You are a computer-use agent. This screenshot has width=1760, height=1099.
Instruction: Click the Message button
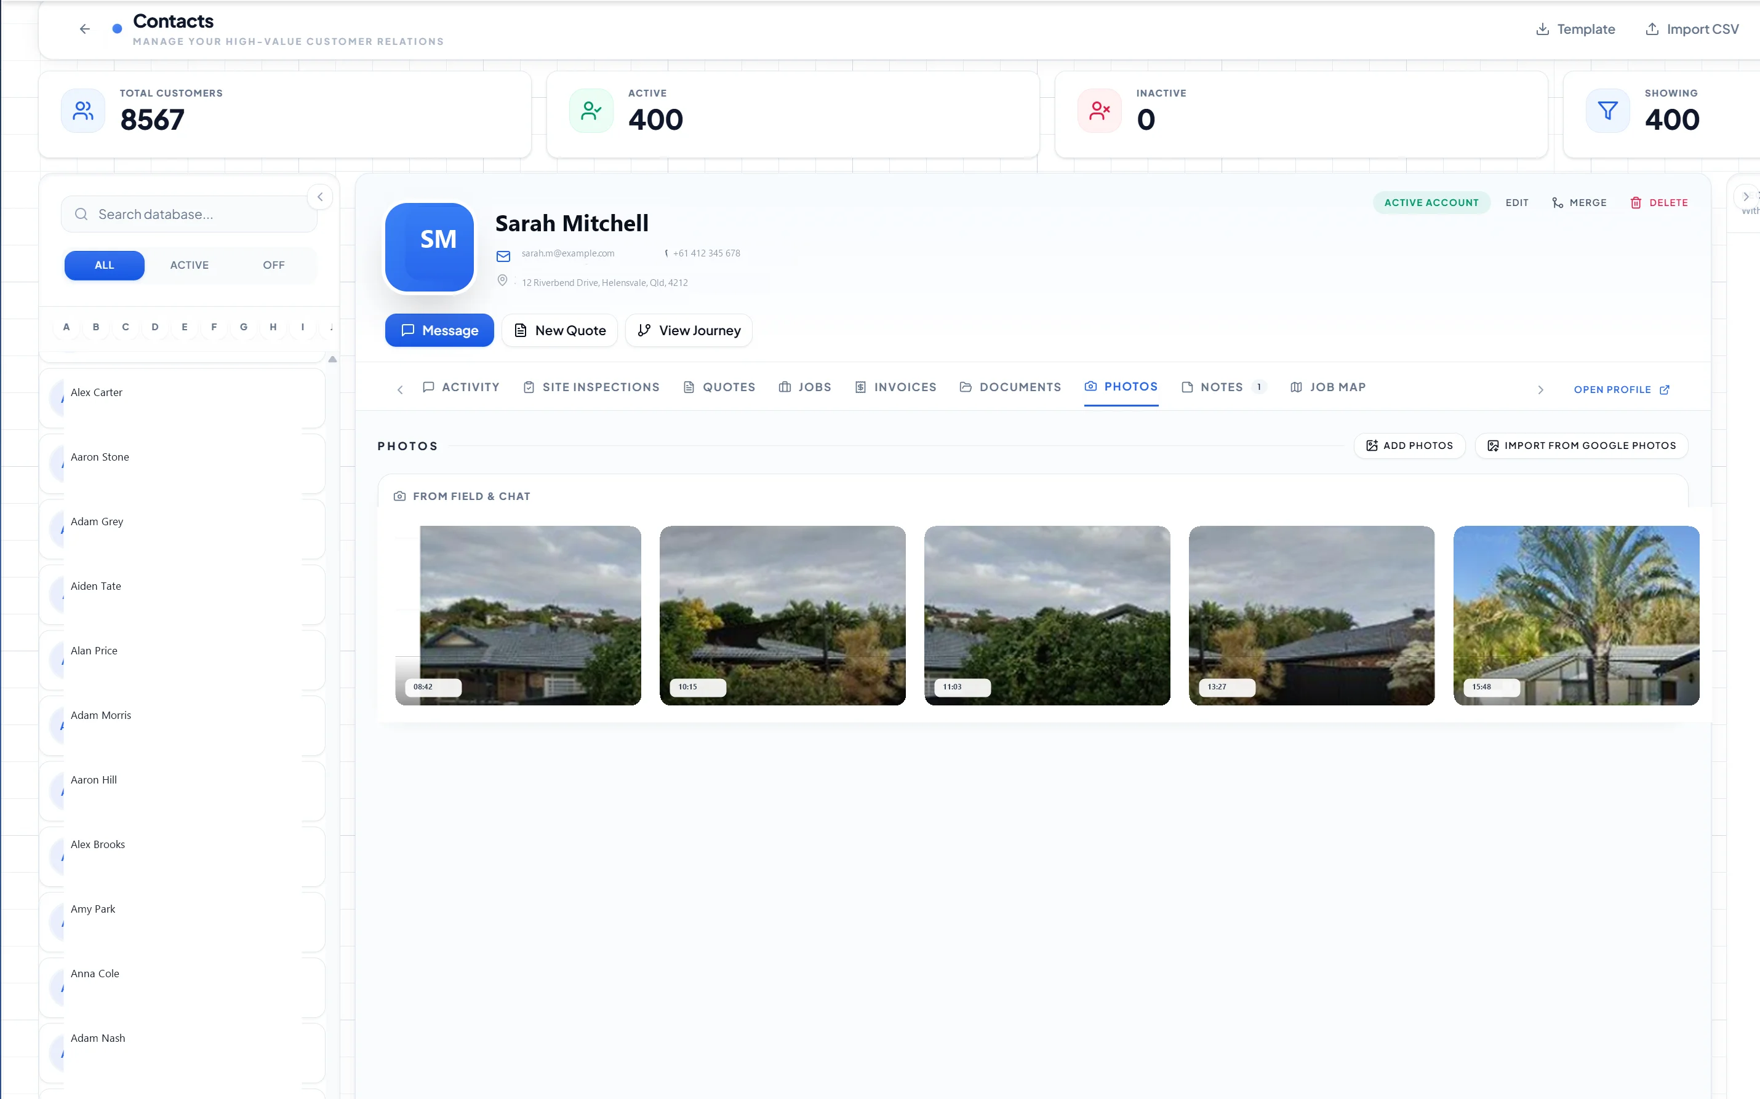point(439,331)
